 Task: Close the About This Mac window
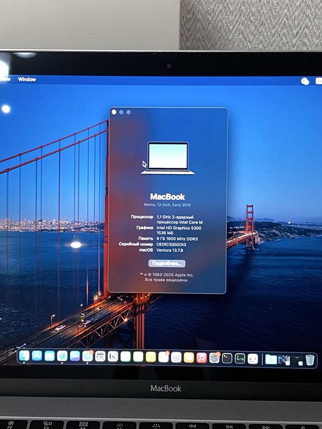[114, 112]
